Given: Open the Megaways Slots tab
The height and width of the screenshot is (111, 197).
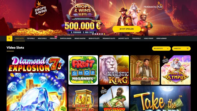Looking at the screenshot, I should coord(109,38).
